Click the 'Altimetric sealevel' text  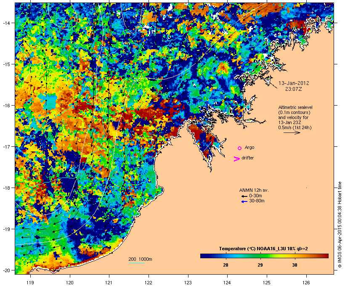pyautogui.click(x=295, y=107)
